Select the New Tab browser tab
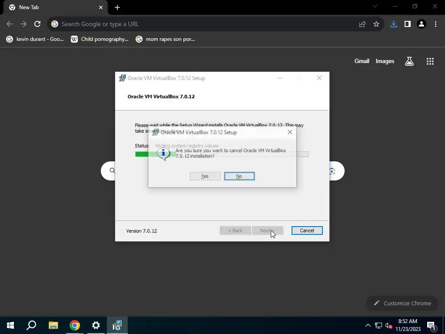 (55, 7)
